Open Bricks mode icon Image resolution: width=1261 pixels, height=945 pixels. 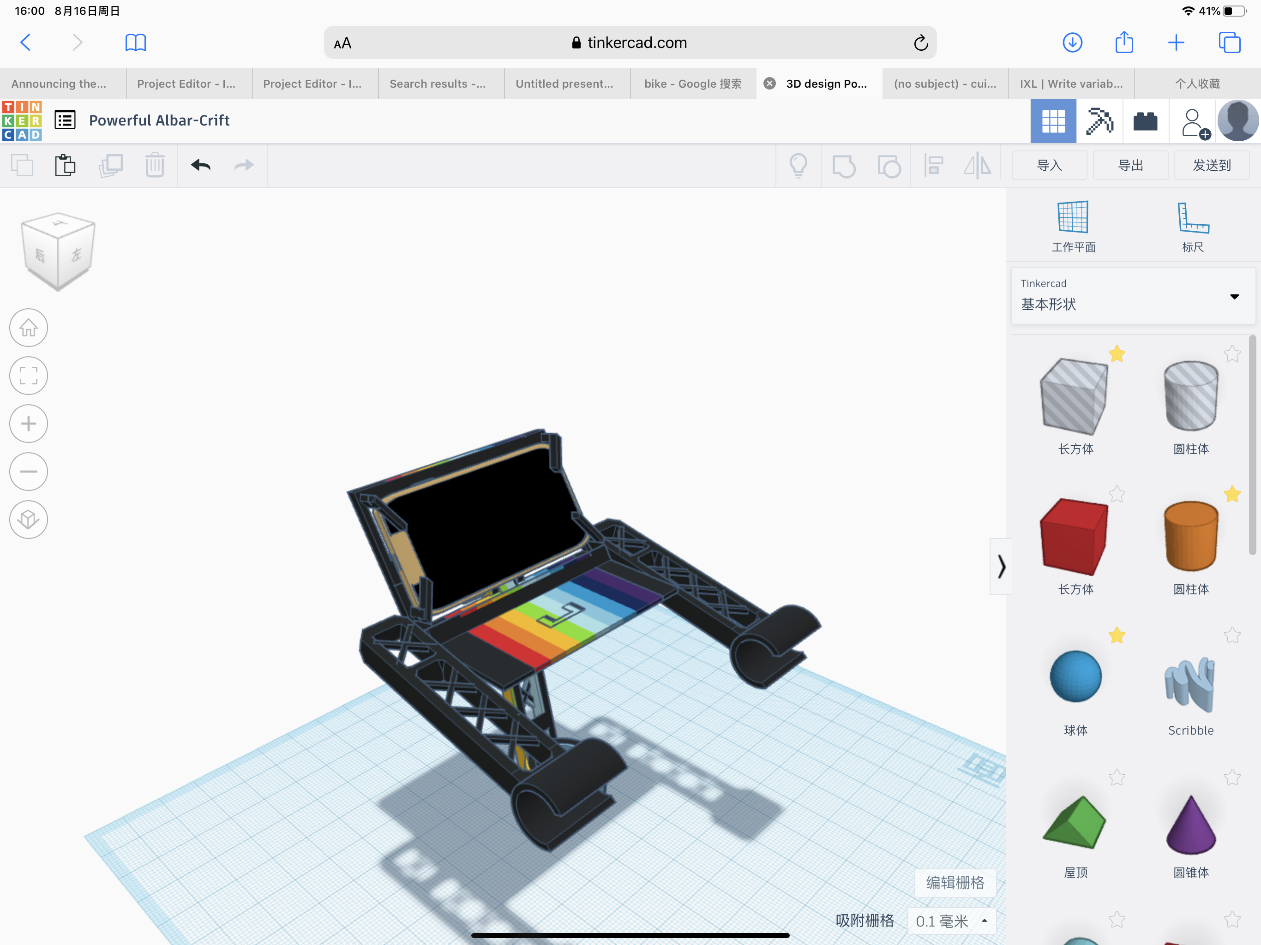(1145, 121)
